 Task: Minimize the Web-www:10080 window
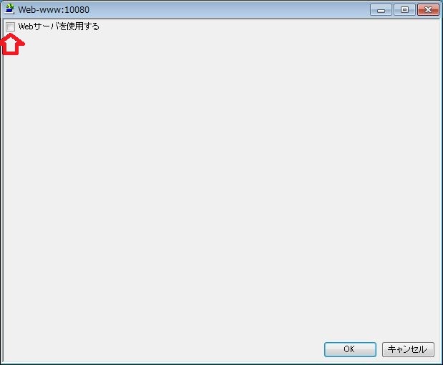point(381,10)
